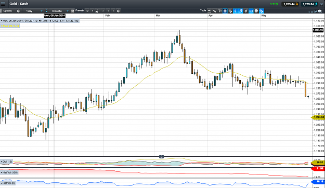Click the save preset icon
The height and width of the screenshot is (188, 325).
tap(97, 11)
